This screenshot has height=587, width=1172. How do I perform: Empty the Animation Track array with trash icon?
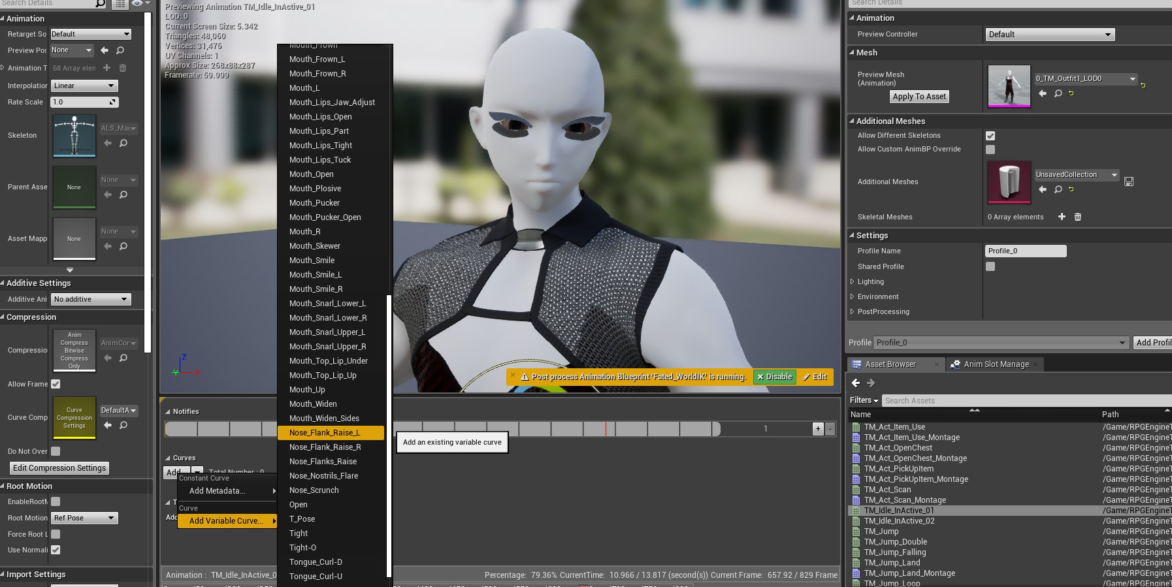pyautogui.click(x=123, y=68)
